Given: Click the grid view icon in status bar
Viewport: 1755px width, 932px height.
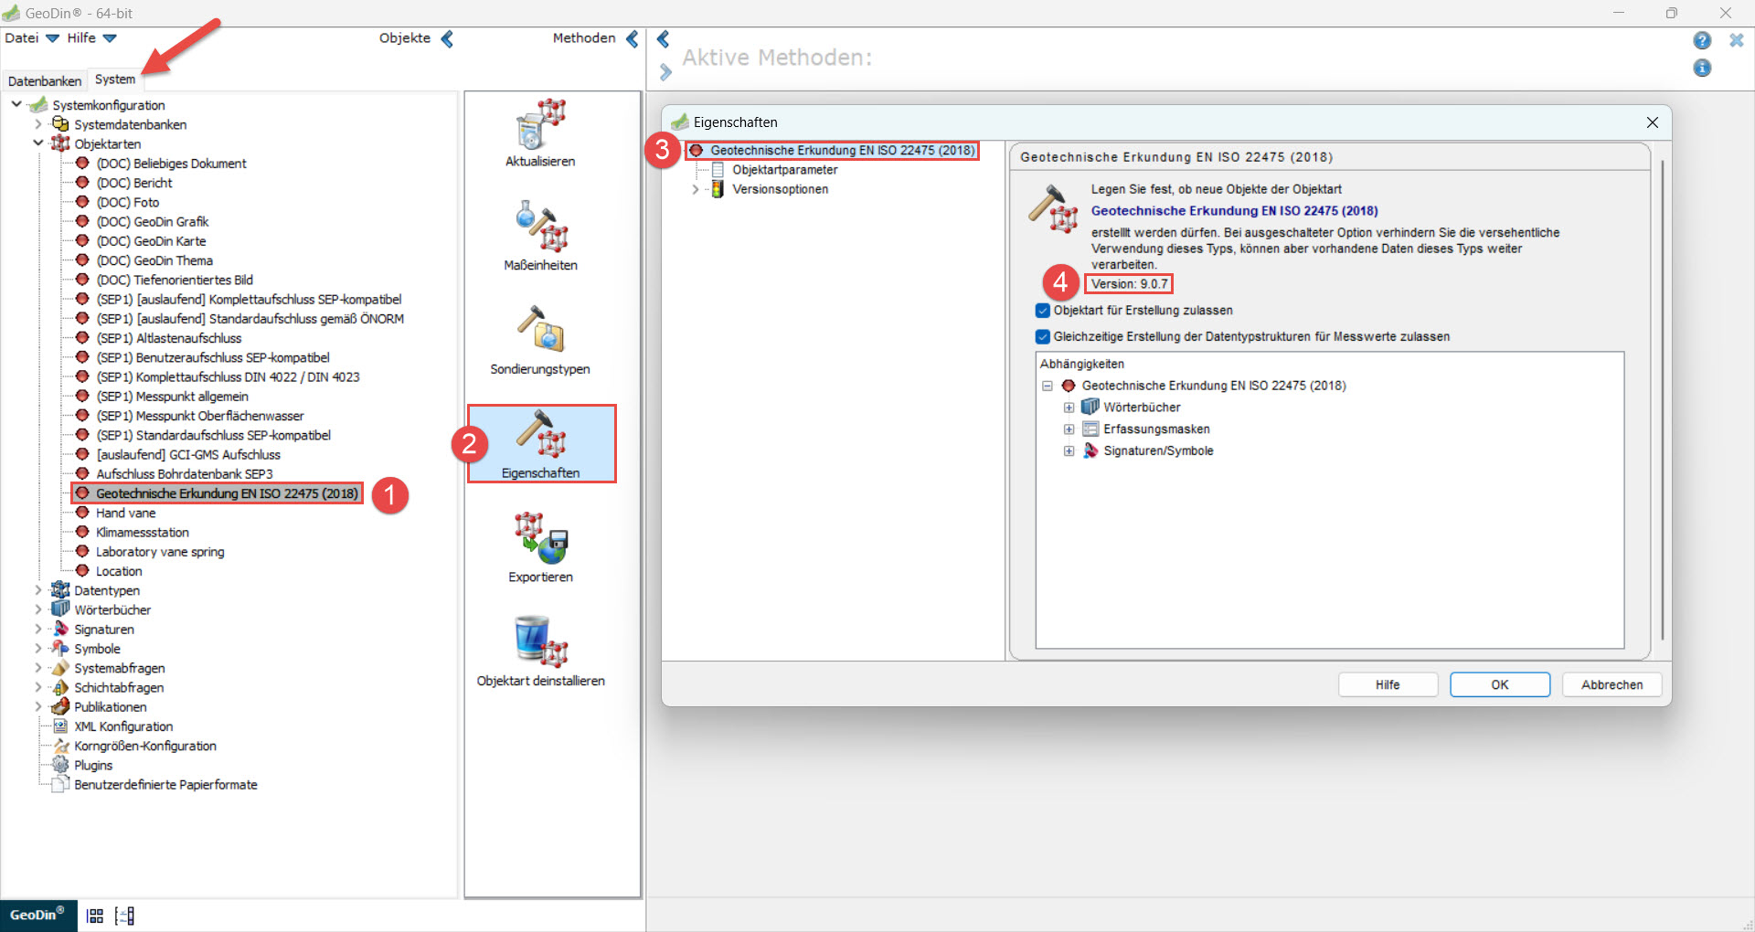Looking at the screenshot, I should click(95, 916).
